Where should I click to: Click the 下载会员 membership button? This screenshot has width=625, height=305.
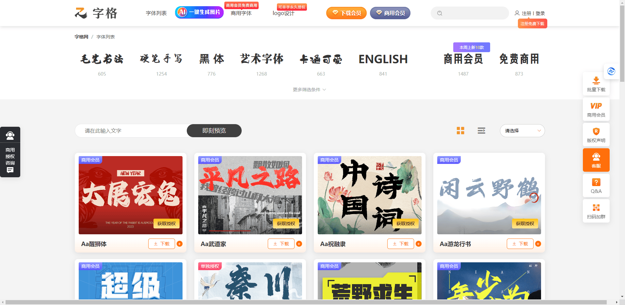[x=346, y=13]
